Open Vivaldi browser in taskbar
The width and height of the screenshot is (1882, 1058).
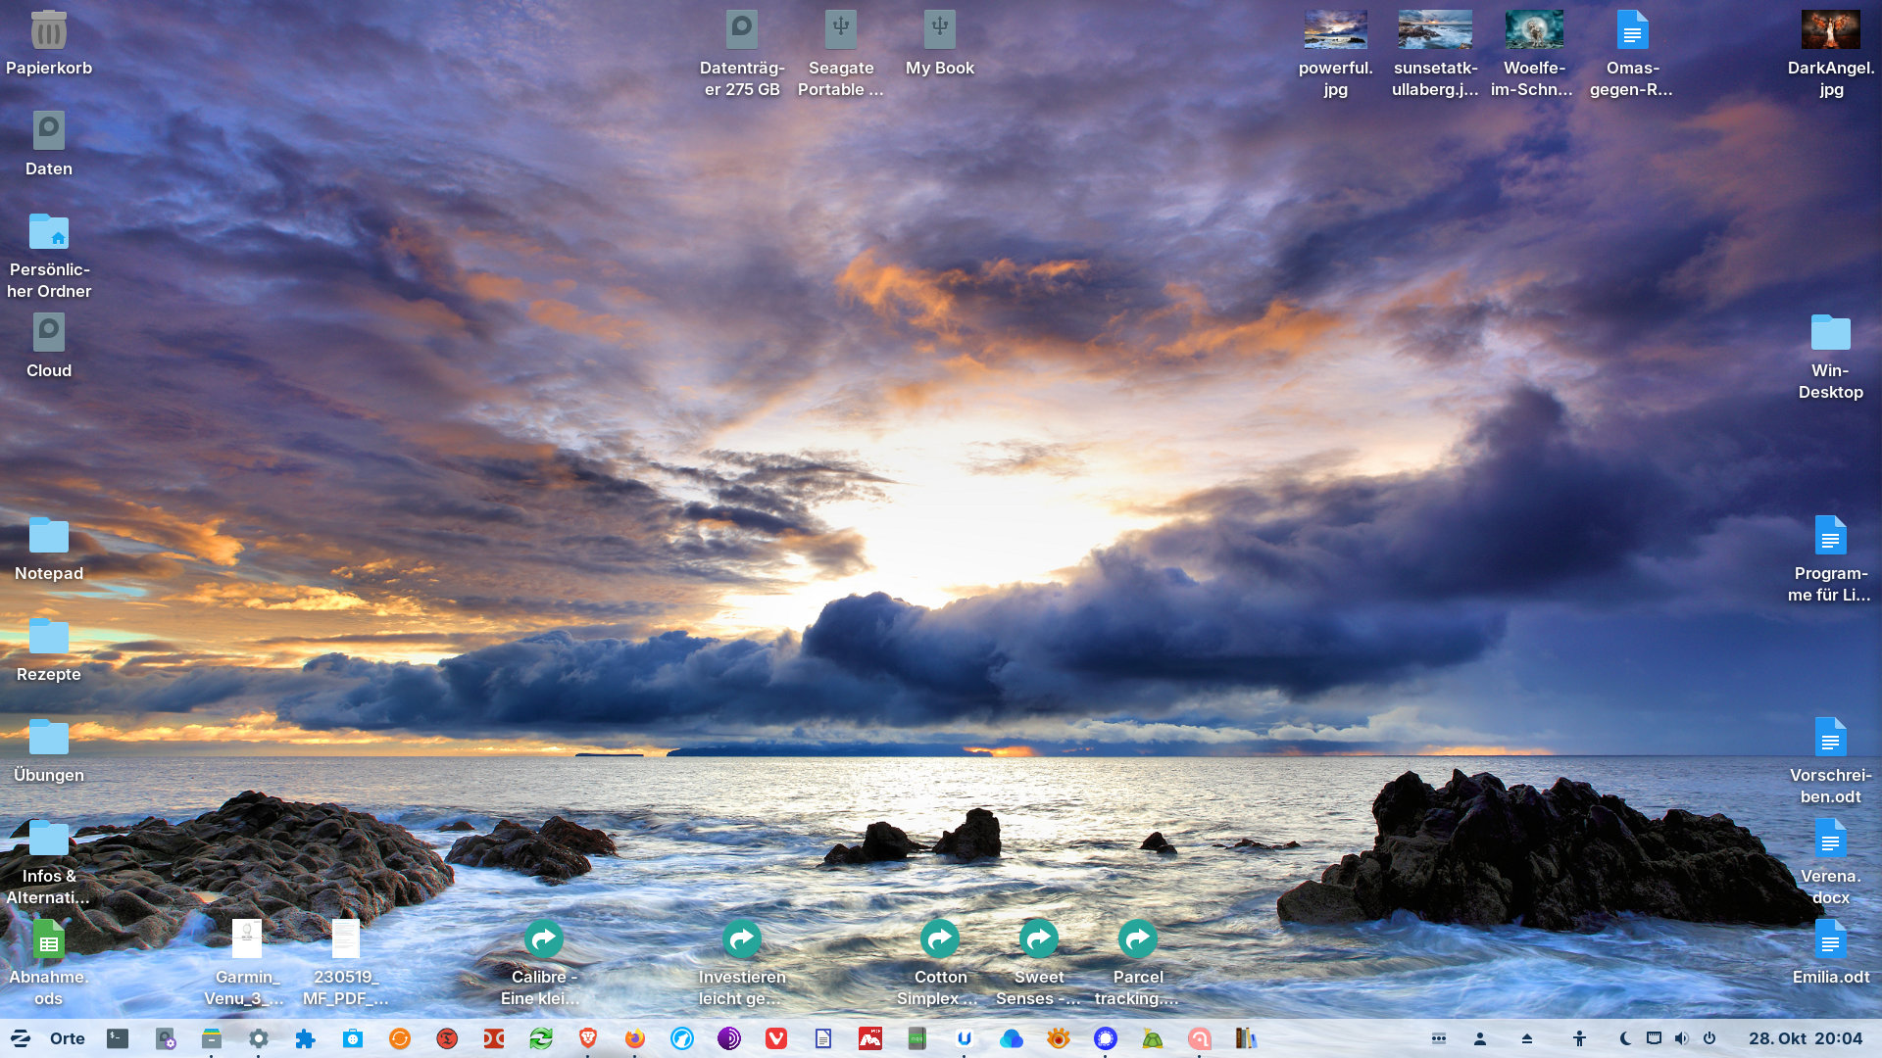click(x=776, y=1038)
